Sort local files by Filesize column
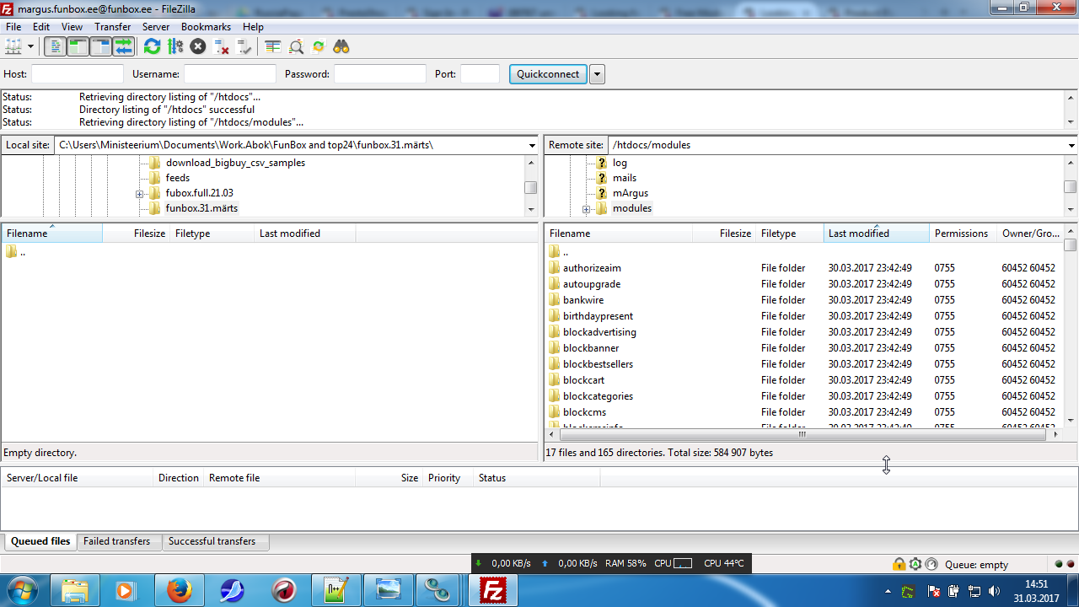This screenshot has width=1079, height=607. pos(136,234)
